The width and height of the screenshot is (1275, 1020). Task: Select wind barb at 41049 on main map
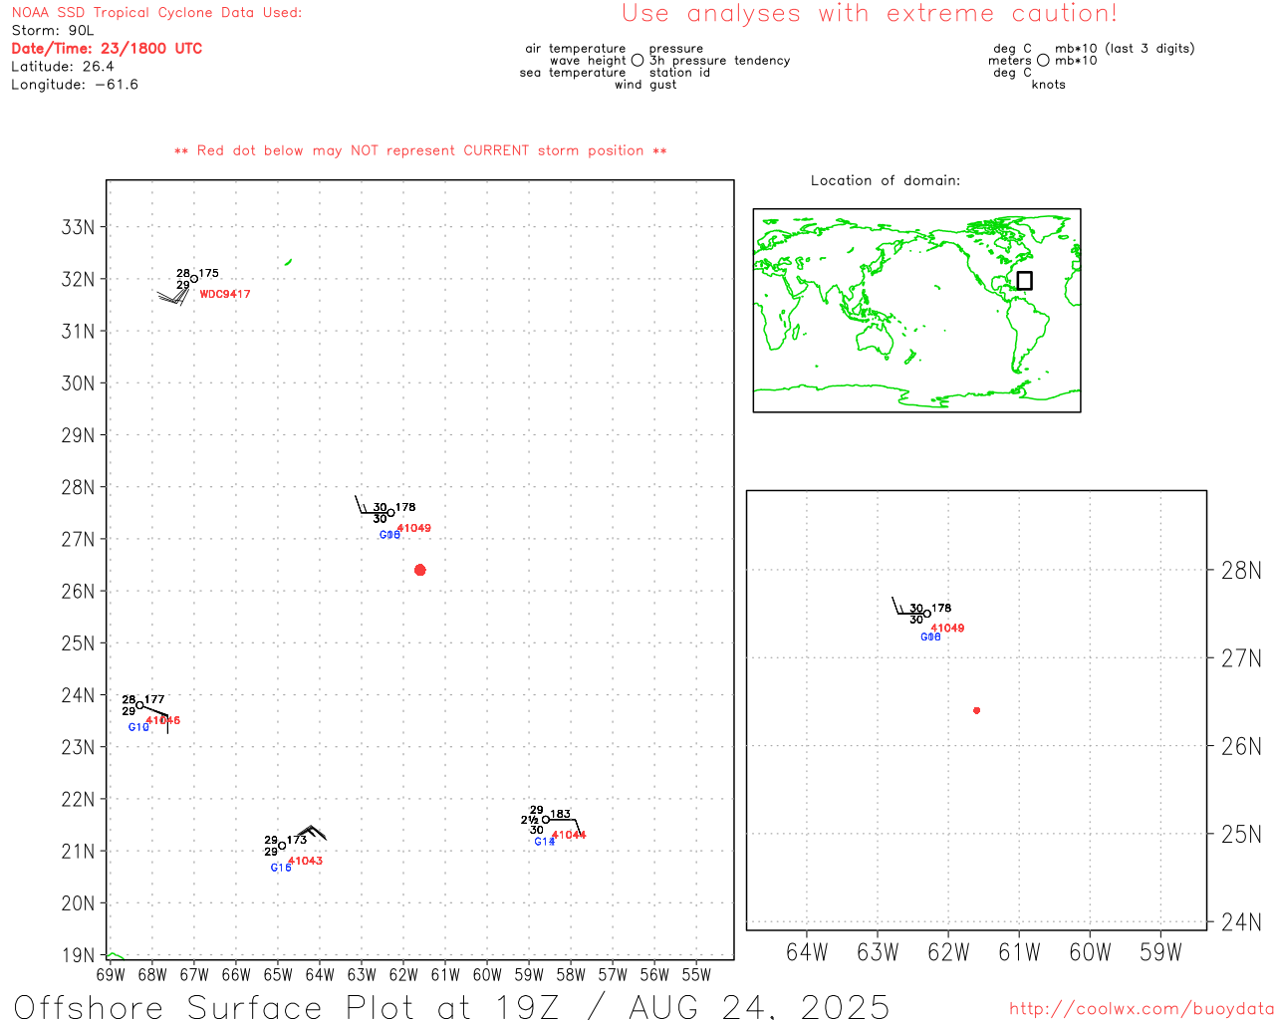(x=372, y=505)
